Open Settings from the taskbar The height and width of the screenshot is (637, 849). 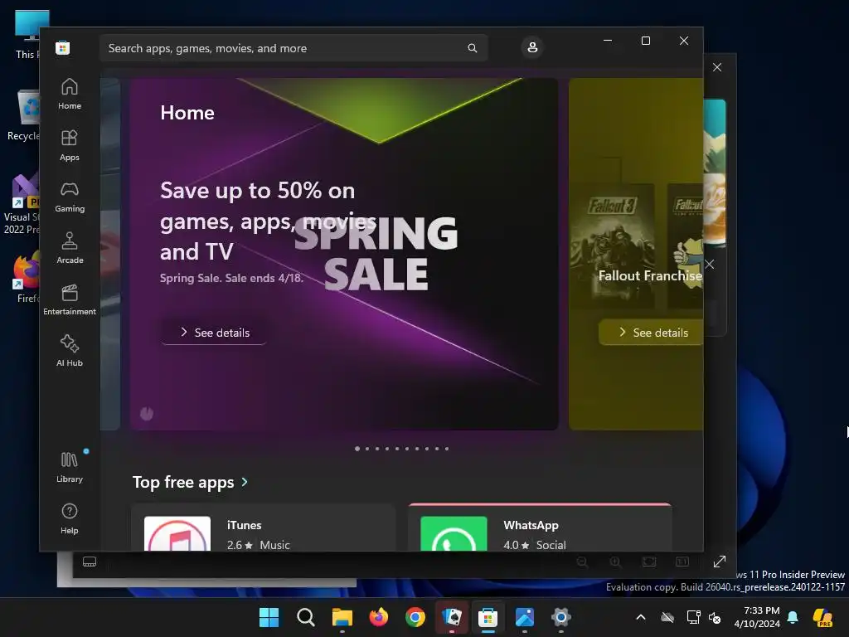coord(561,617)
